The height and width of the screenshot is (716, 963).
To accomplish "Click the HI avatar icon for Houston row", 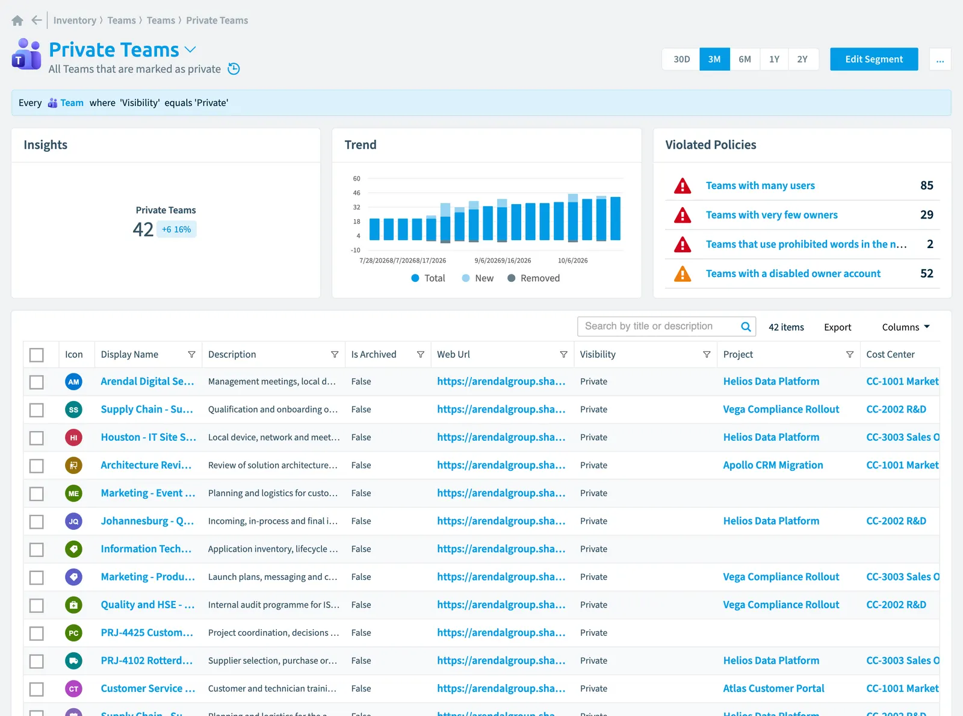I will point(73,438).
